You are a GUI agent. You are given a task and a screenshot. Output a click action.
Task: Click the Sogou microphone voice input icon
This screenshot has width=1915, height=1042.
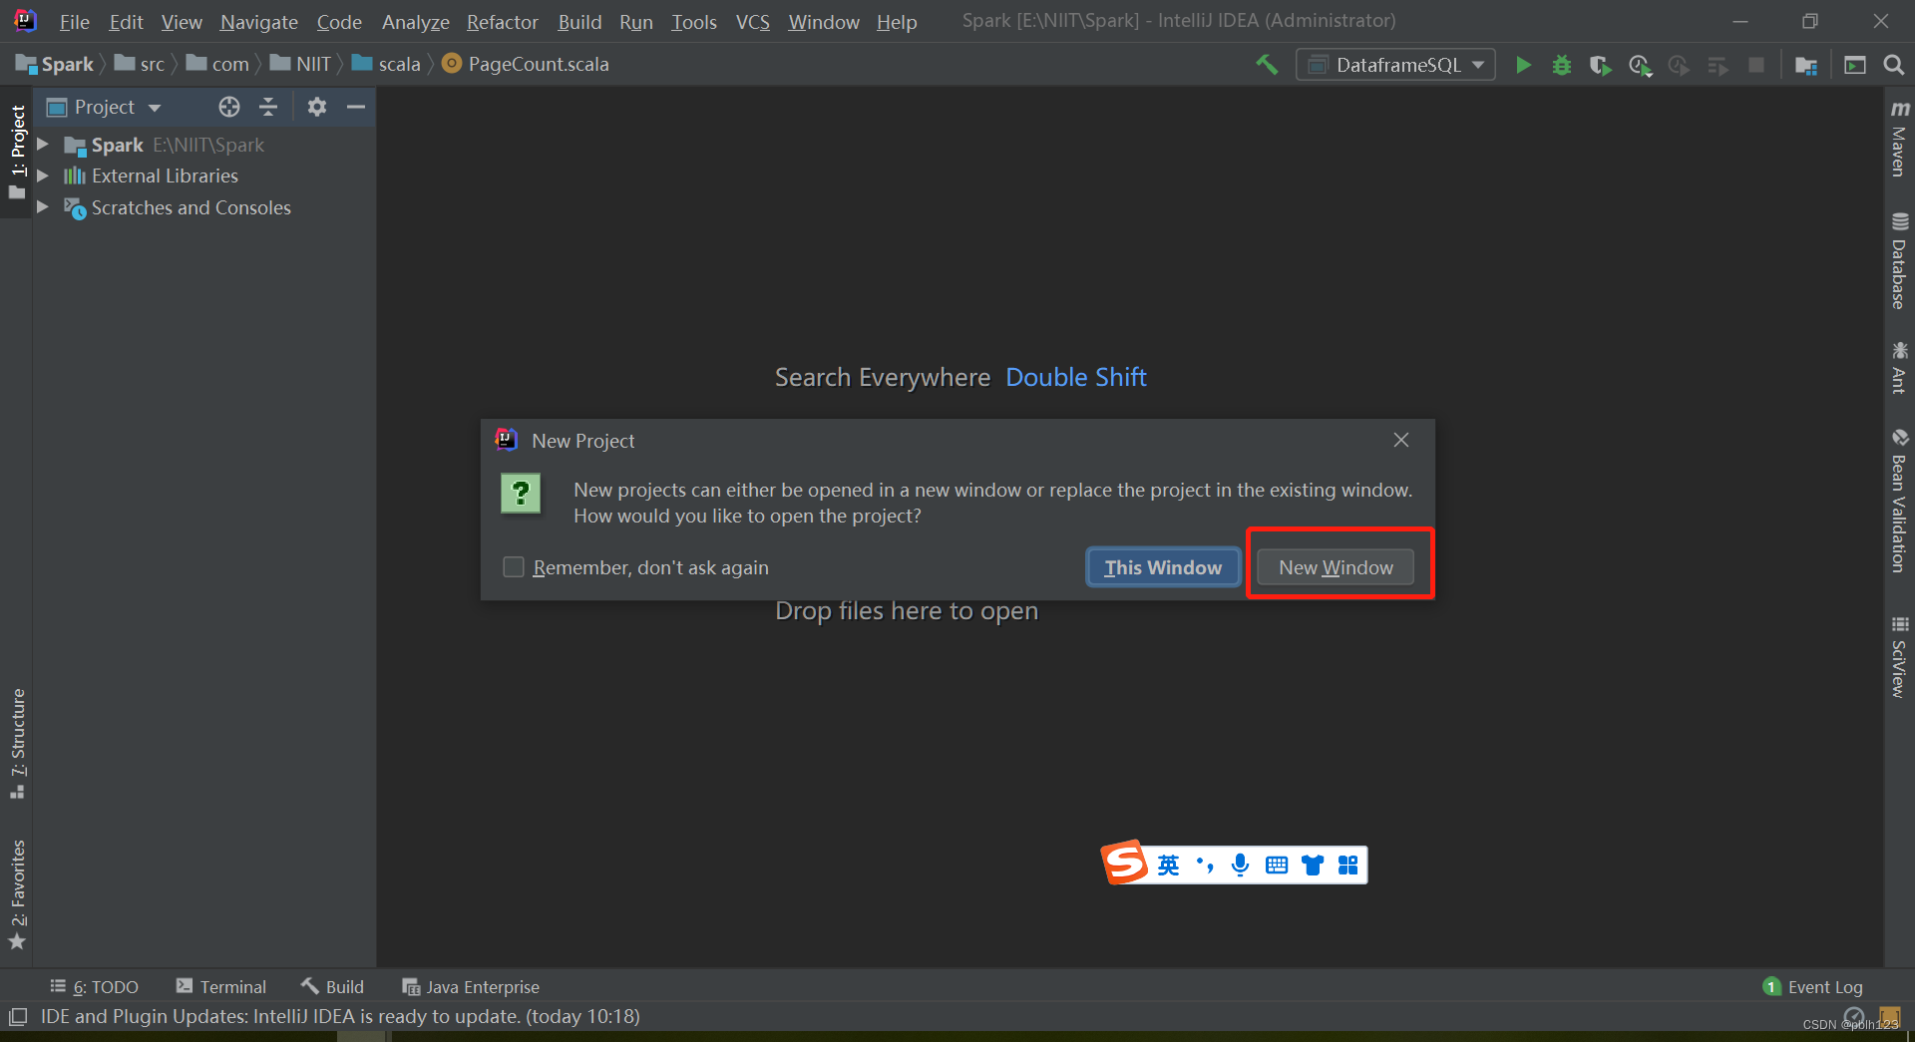point(1240,865)
